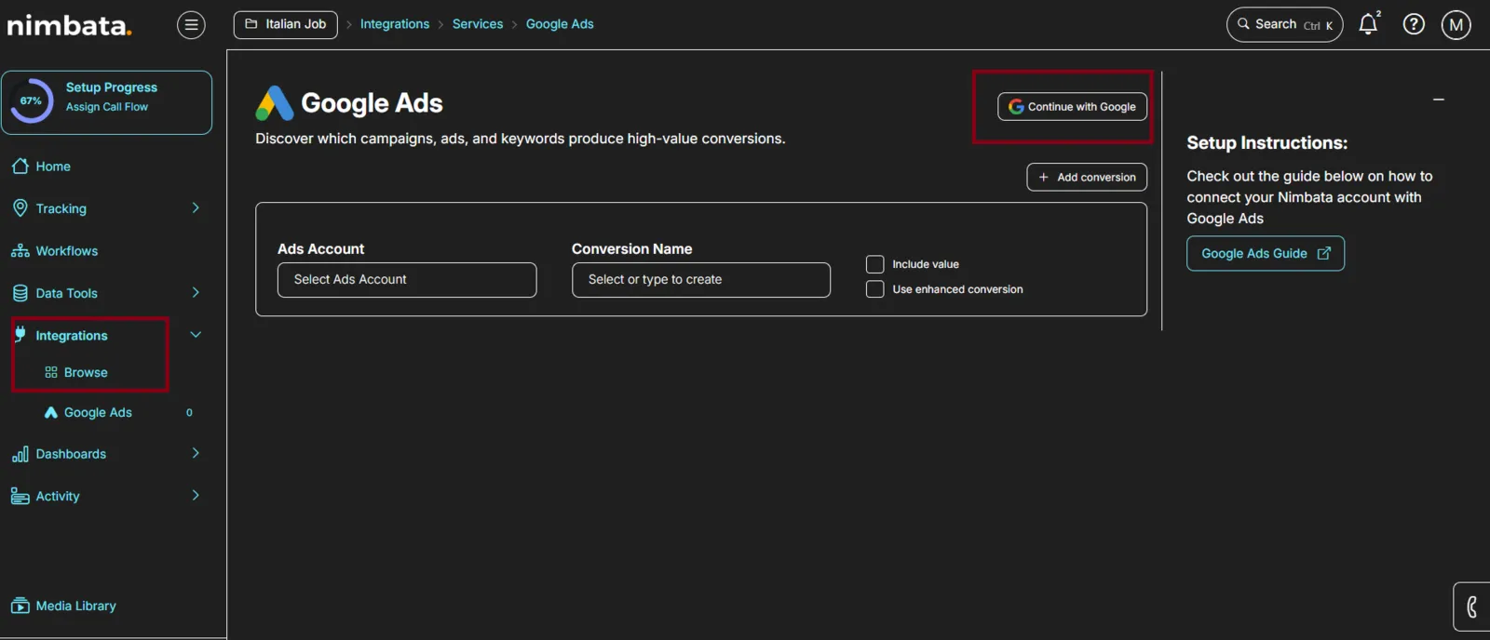Click Continue with Google button

pyautogui.click(x=1072, y=107)
